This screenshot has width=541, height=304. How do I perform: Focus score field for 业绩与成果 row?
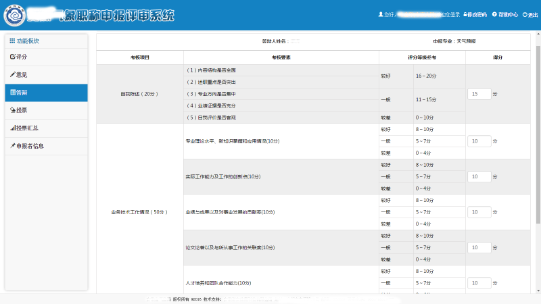click(x=479, y=211)
